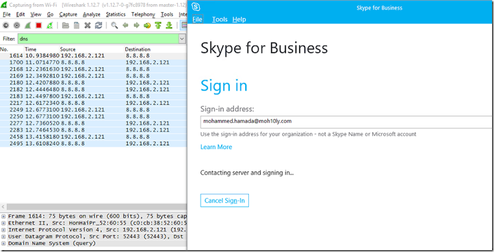Select packet number 2283 row
The image size is (494, 252).
tap(93, 130)
